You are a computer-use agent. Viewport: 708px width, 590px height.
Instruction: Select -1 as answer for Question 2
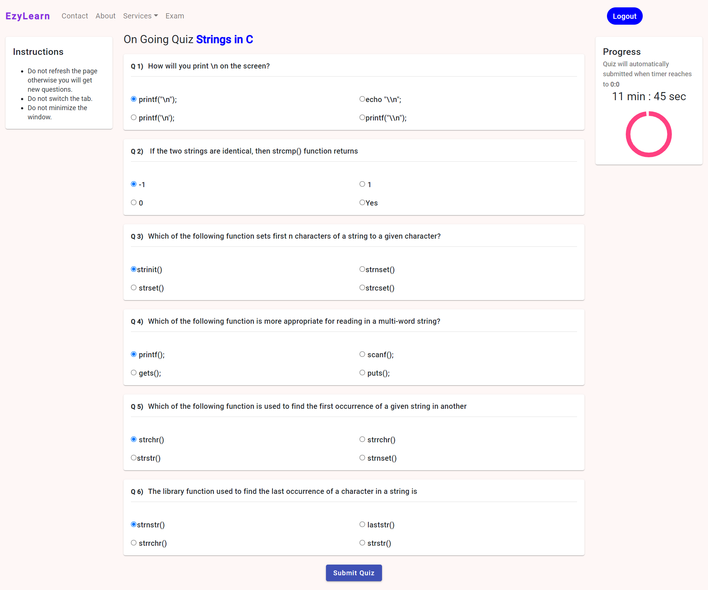point(133,184)
